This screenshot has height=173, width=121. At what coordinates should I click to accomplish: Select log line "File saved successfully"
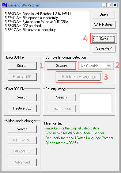pyautogui.click(x=30, y=30)
